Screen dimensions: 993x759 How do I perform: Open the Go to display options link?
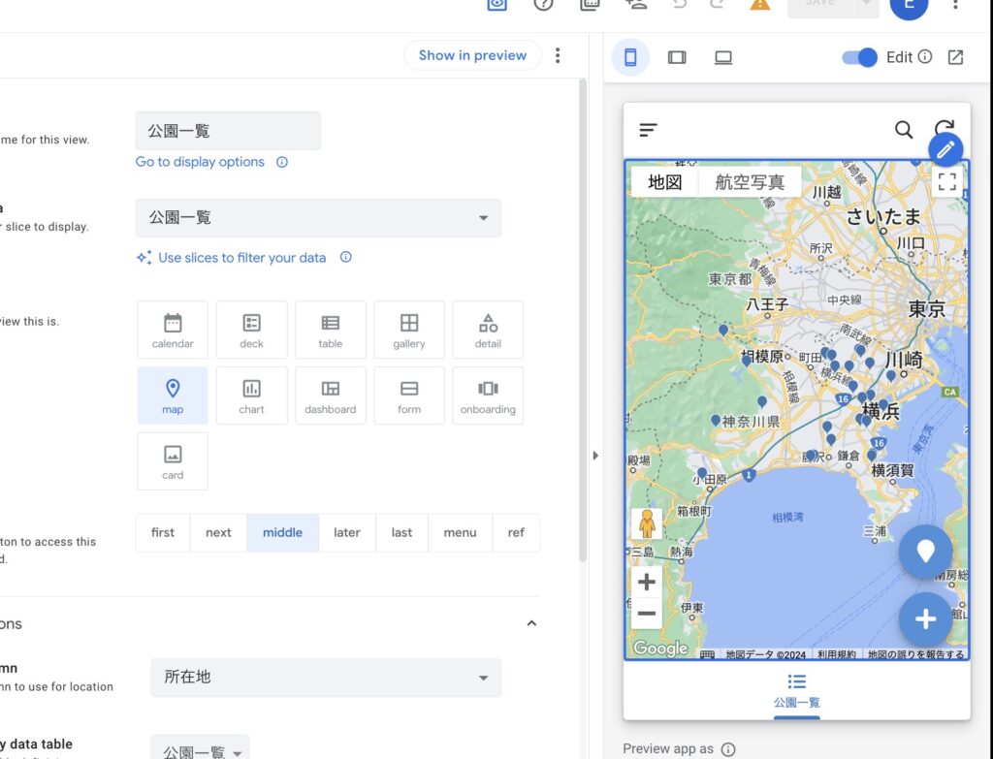200,162
